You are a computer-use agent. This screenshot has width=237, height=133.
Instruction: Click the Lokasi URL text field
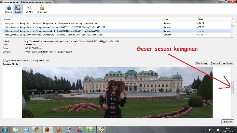[72, 41]
